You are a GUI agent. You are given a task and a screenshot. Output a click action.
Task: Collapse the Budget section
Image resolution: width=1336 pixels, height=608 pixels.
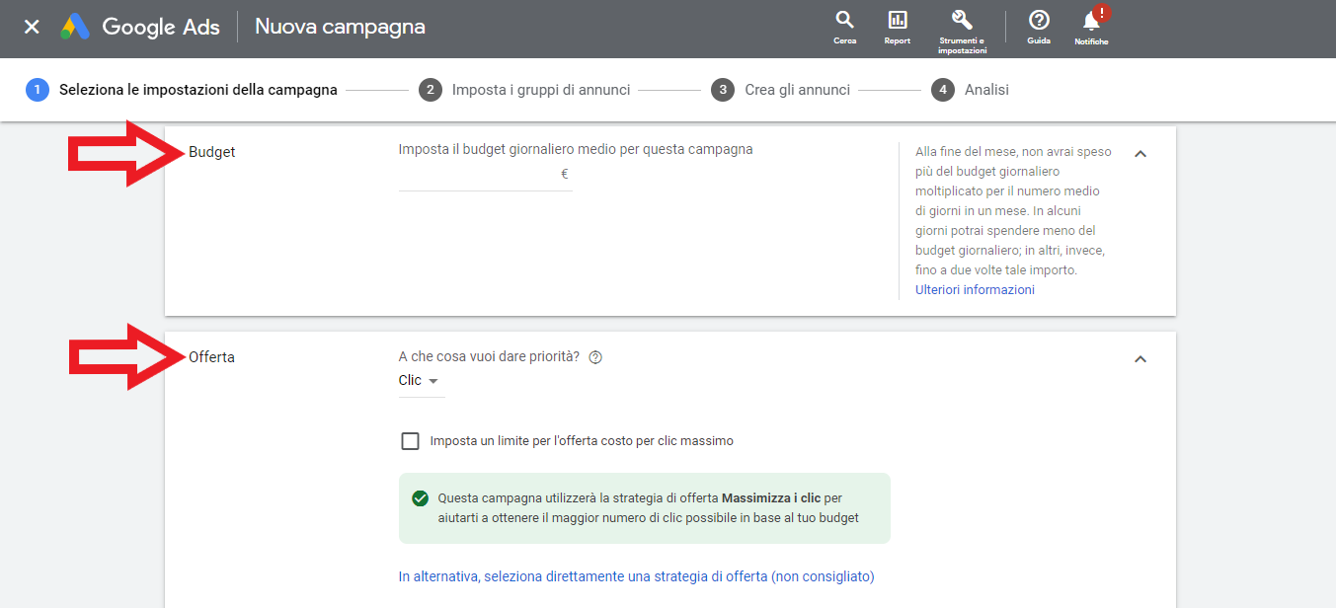point(1140,154)
